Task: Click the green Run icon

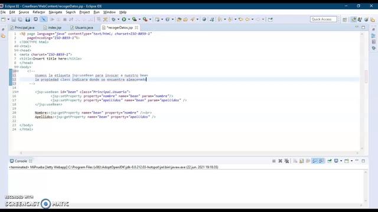Action: (124, 19)
